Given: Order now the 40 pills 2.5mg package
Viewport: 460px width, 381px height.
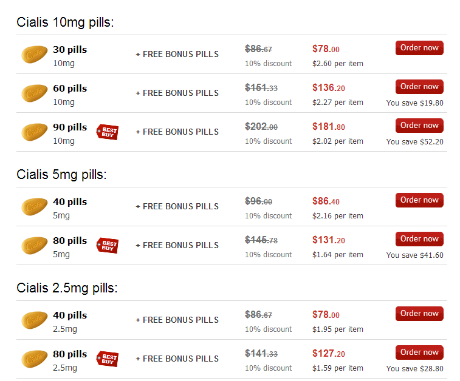Looking at the screenshot, I should click(419, 313).
